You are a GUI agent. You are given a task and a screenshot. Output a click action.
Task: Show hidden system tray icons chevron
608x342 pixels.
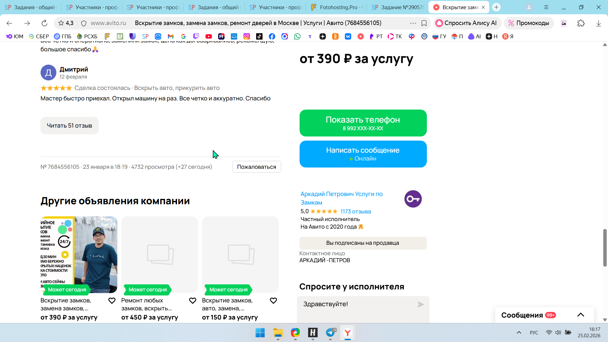[519, 332]
